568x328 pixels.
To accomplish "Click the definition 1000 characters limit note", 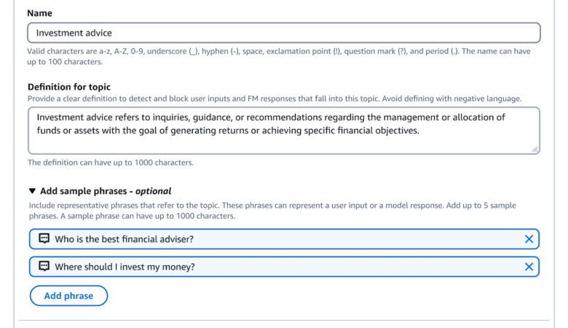I will [110, 163].
